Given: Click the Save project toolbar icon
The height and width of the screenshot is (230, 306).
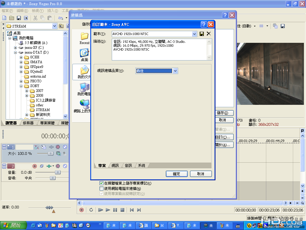Looking at the screenshot, I should 19,18.
